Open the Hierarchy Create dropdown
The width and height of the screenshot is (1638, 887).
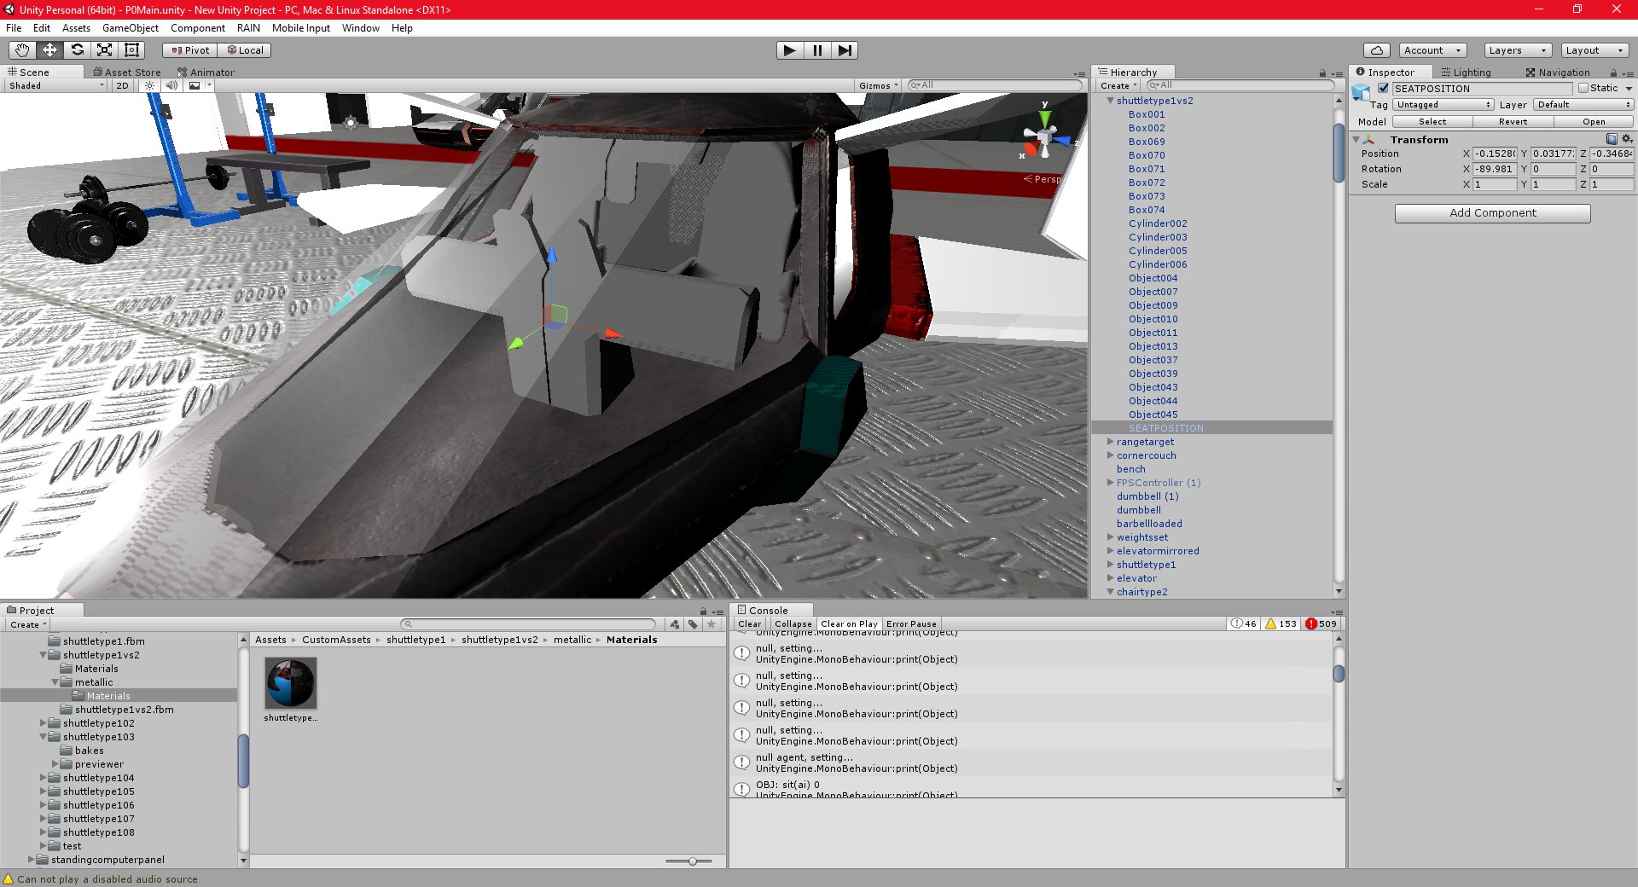(x=1118, y=85)
